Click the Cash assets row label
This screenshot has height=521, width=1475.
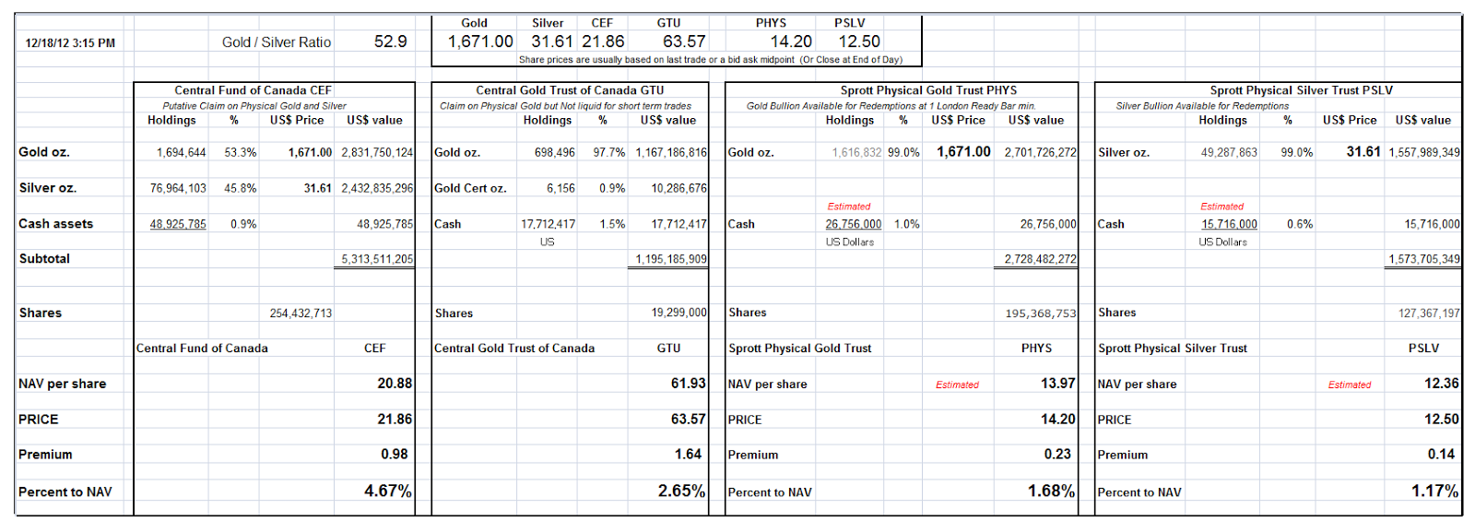[55, 224]
